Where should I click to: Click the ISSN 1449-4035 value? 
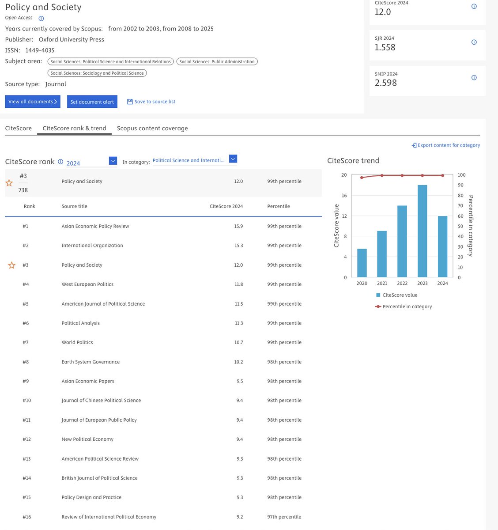(x=40, y=50)
